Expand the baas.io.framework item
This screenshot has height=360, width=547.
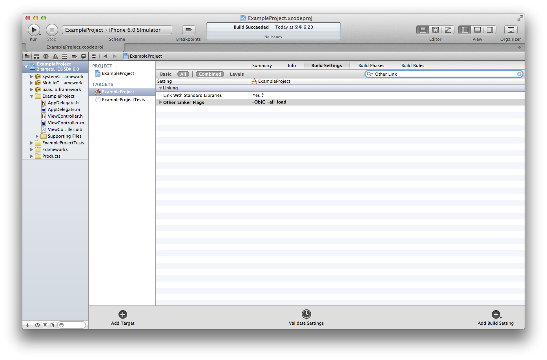click(x=32, y=90)
